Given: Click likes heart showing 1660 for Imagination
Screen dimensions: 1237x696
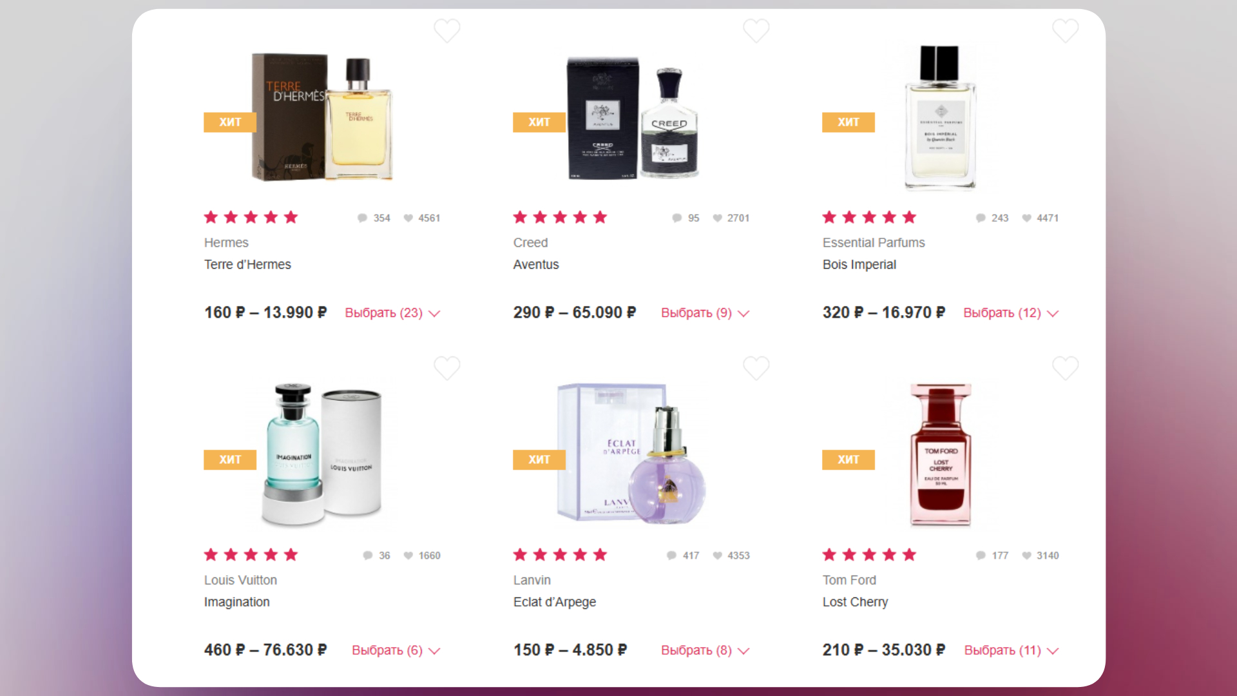Looking at the screenshot, I should pyautogui.click(x=408, y=556).
